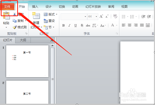Click the font color A button
This screenshot has height=105, width=155.
tap(112, 25)
